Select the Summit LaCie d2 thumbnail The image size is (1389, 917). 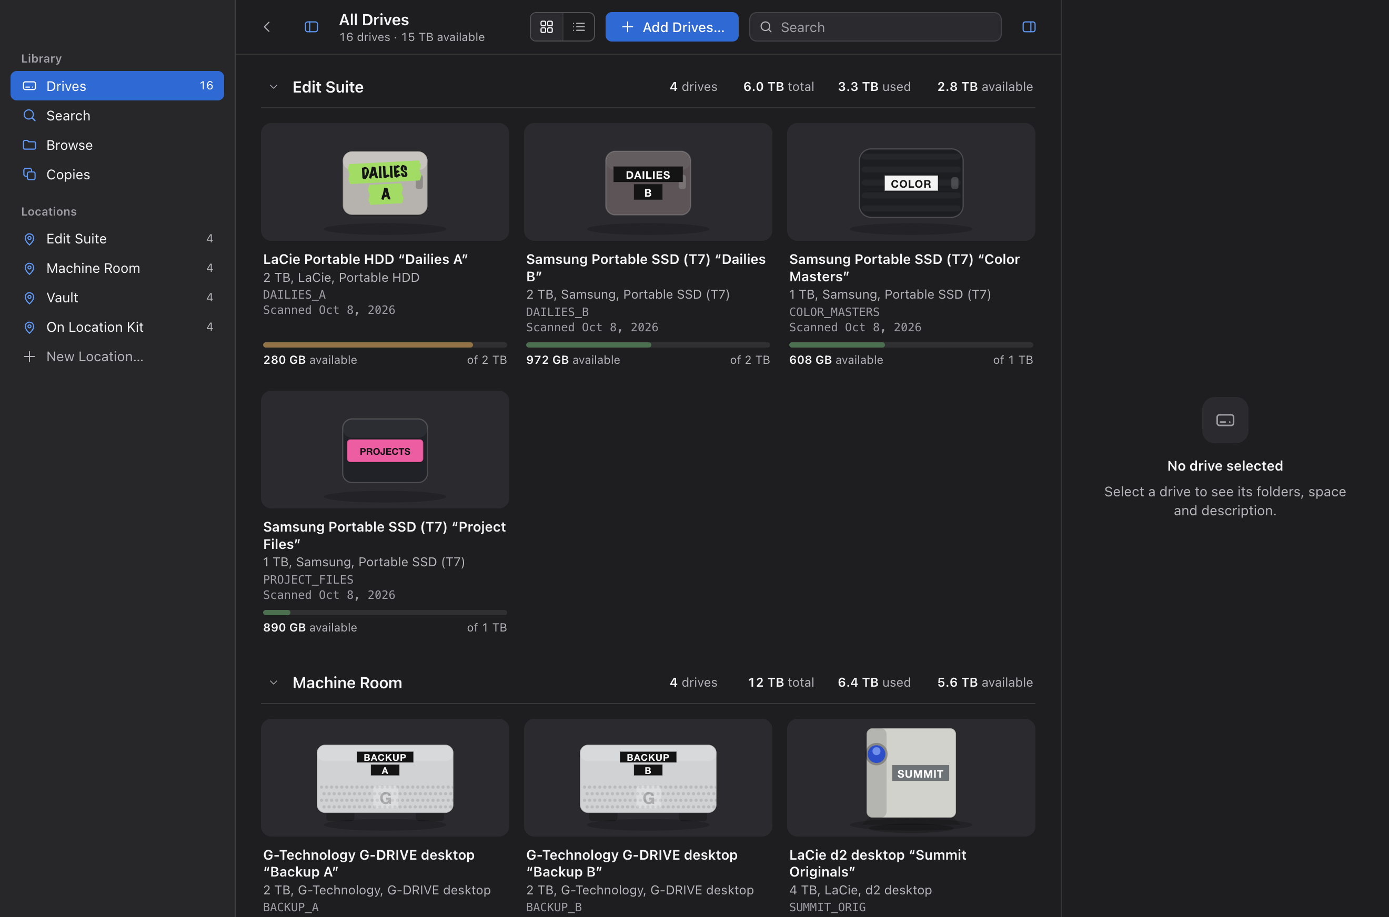pyautogui.click(x=911, y=778)
